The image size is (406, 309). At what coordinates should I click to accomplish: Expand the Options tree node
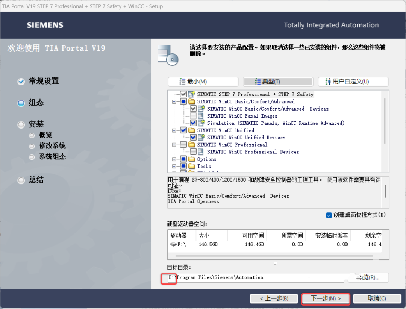174,159
